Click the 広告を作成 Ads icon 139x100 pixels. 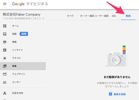(x=5, y=93)
